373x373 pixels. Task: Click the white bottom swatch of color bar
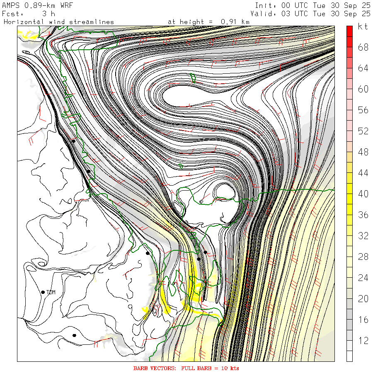[349, 356]
